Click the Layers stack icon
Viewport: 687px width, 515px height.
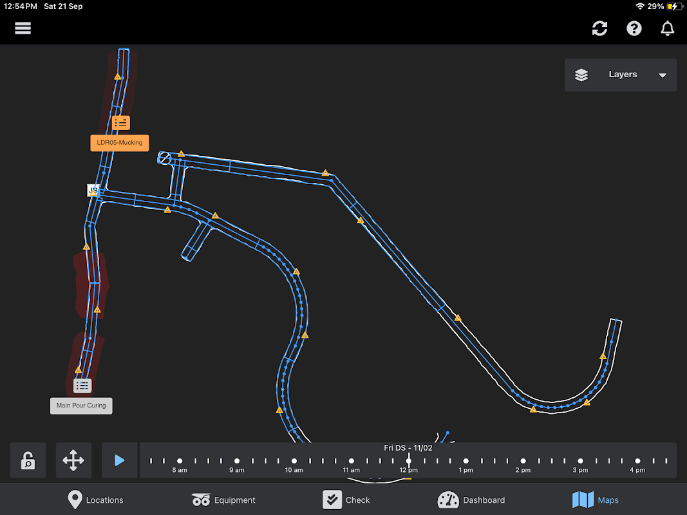(x=581, y=75)
